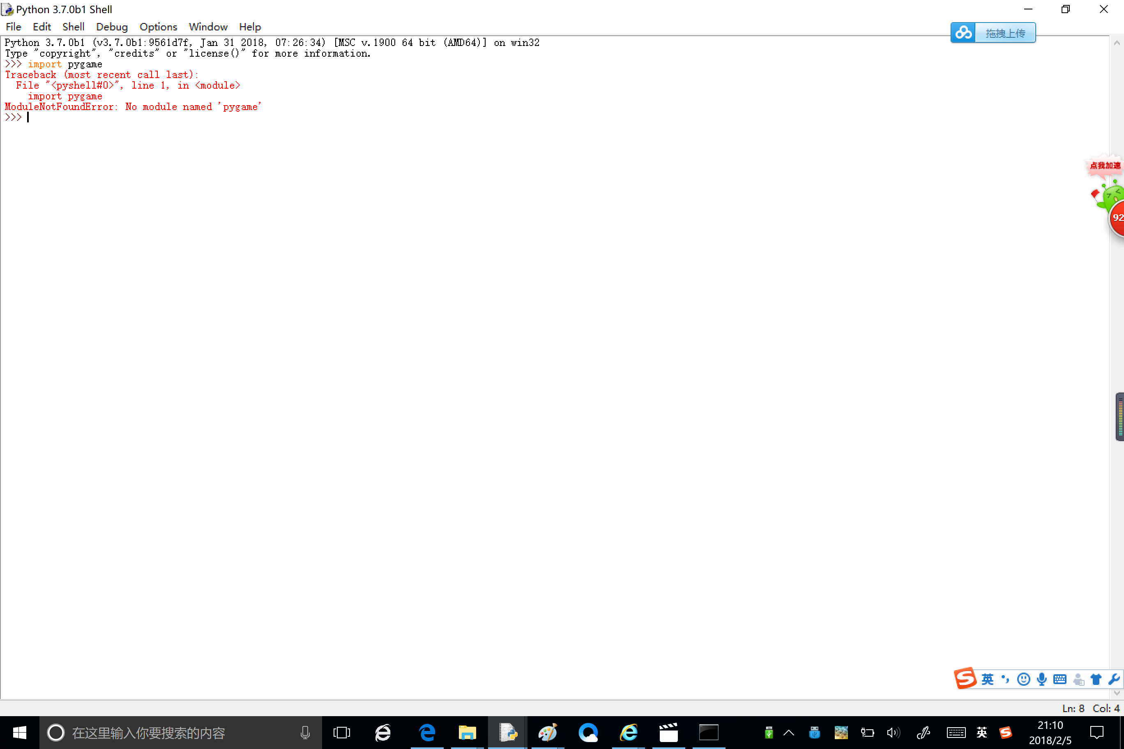Open the Paint app from taskbar

[x=548, y=732]
